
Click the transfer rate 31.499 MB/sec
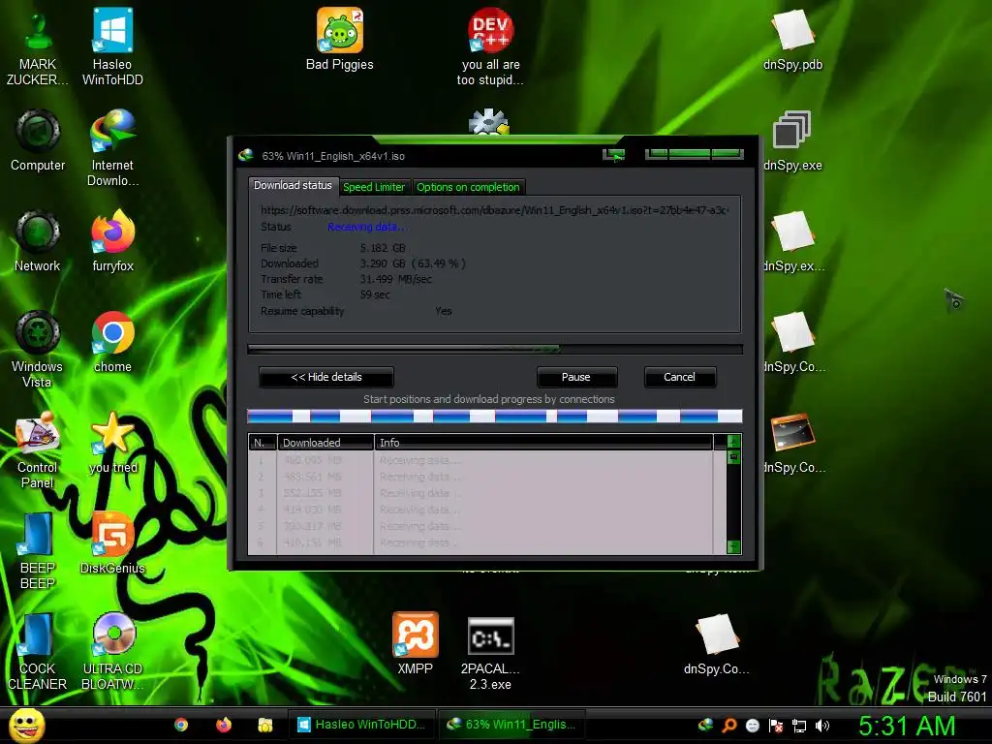point(396,279)
